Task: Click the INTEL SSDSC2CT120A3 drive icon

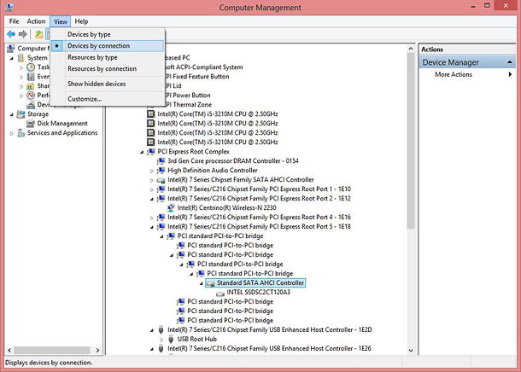Action: pos(220,292)
